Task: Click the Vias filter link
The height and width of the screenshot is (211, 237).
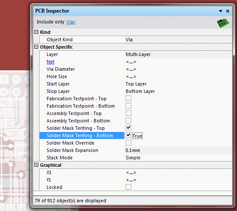Action: pos(70,22)
